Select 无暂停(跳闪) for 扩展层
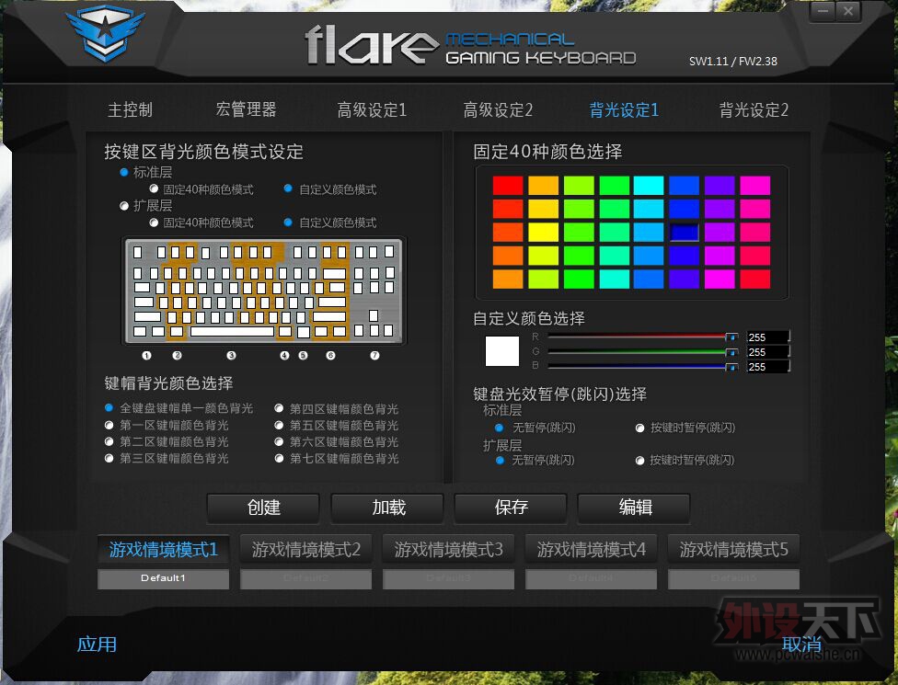The width and height of the screenshot is (898, 685). click(x=500, y=460)
